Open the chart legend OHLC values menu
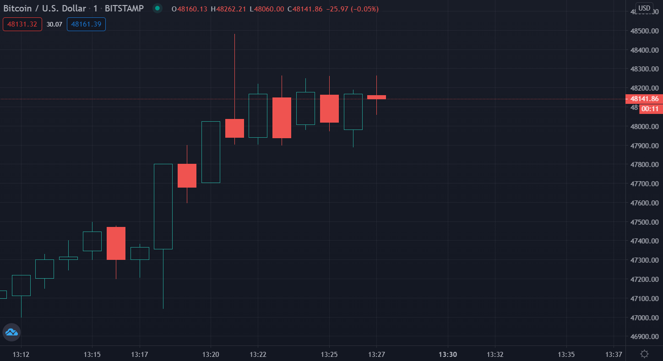The width and height of the screenshot is (663, 361). coord(275,9)
